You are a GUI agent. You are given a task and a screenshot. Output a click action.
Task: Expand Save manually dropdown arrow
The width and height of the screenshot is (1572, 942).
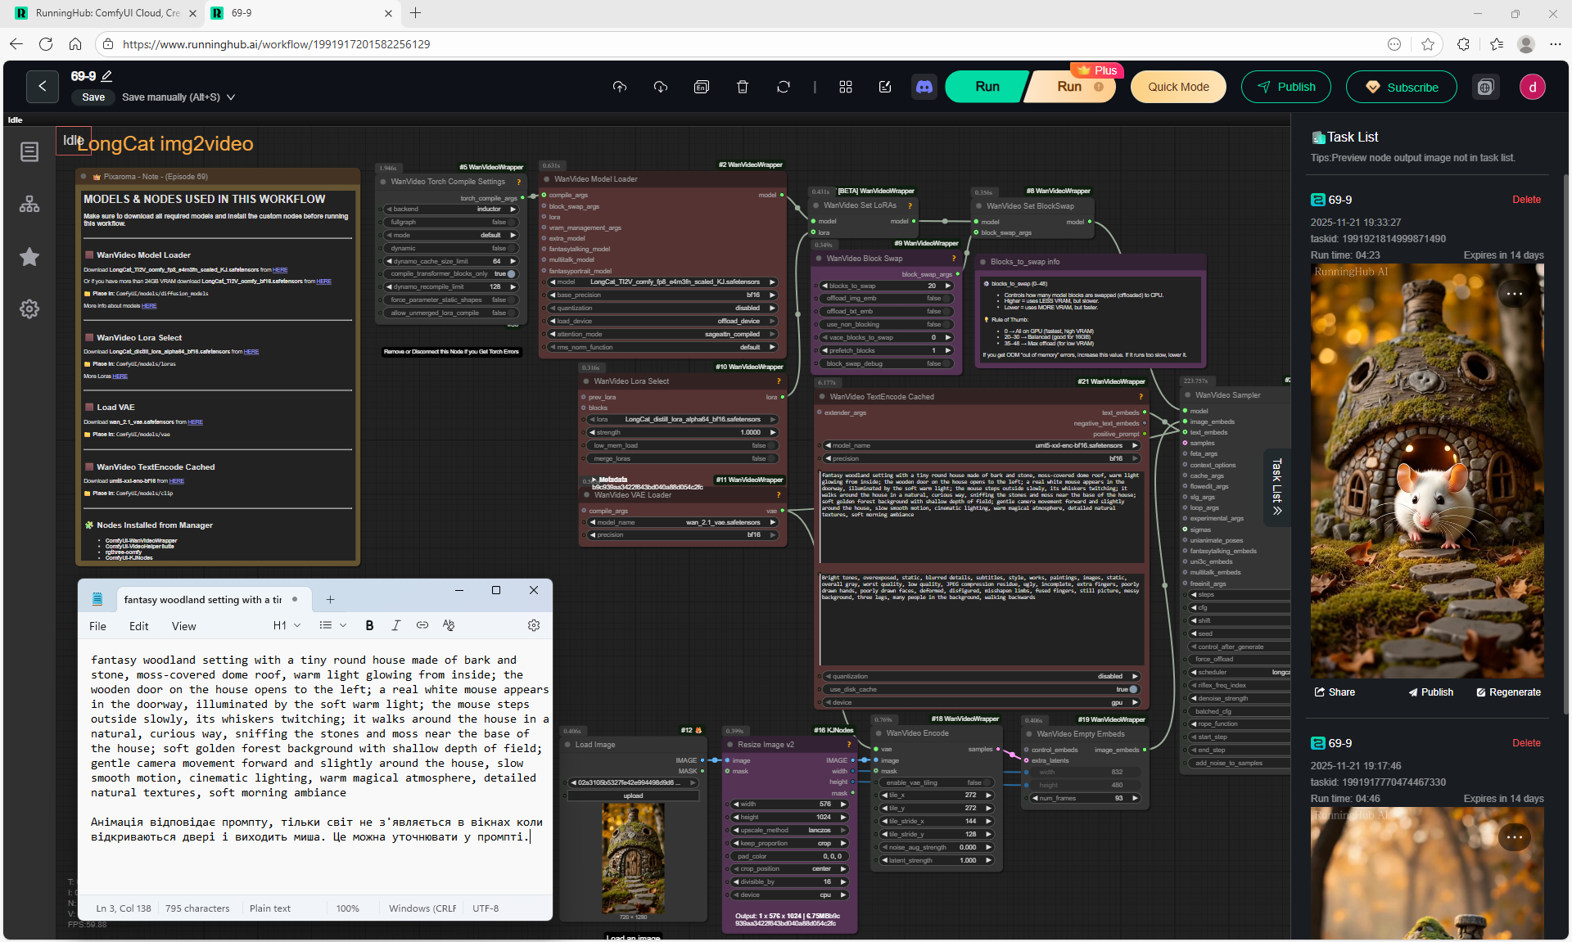pyautogui.click(x=231, y=97)
